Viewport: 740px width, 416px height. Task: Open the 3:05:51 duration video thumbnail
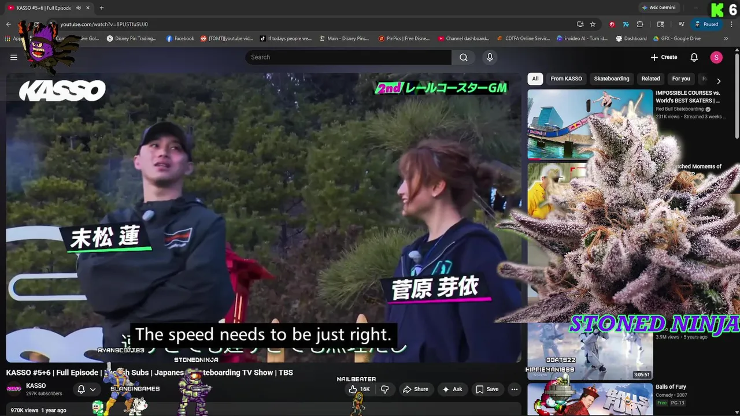click(590, 351)
